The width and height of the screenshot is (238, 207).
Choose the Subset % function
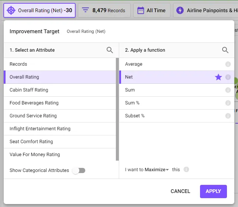[177, 115]
